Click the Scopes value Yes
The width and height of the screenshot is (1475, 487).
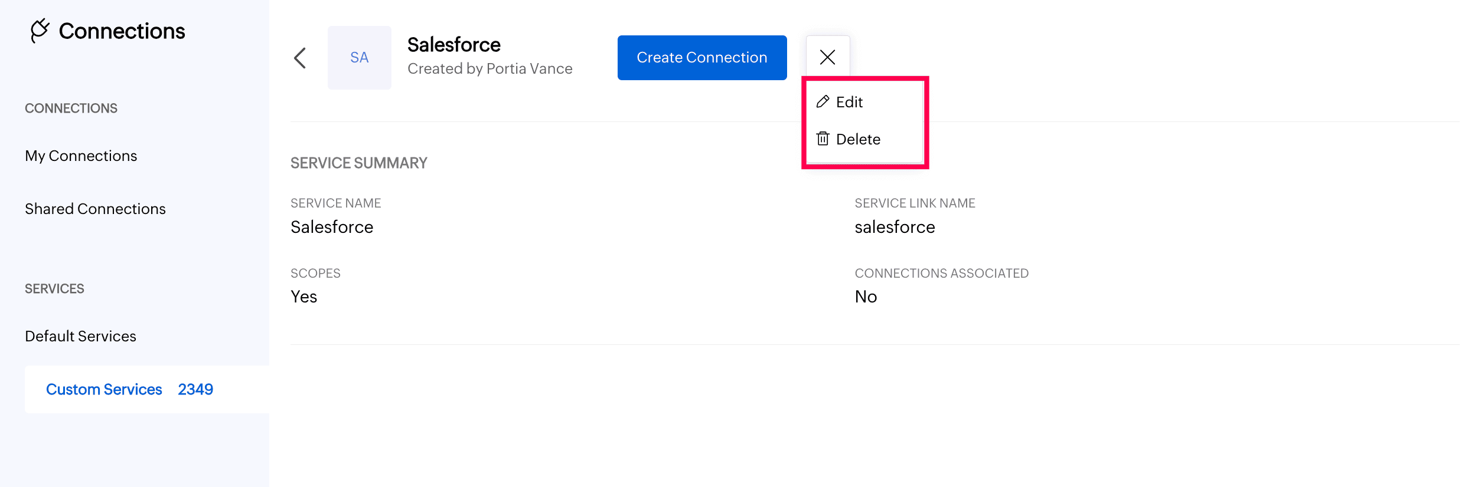304,297
